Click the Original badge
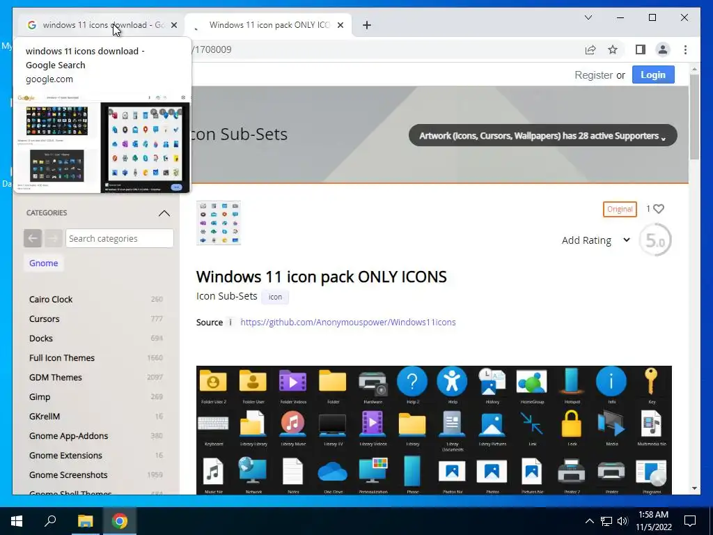This screenshot has height=535, width=713. (x=619, y=209)
